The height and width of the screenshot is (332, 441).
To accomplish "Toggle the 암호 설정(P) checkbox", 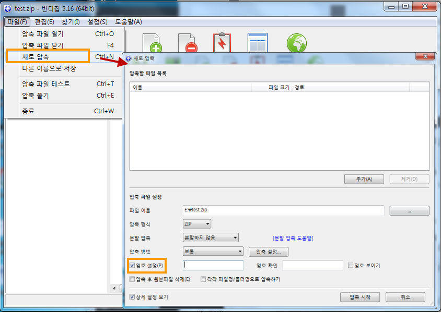I will pos(132,265).
